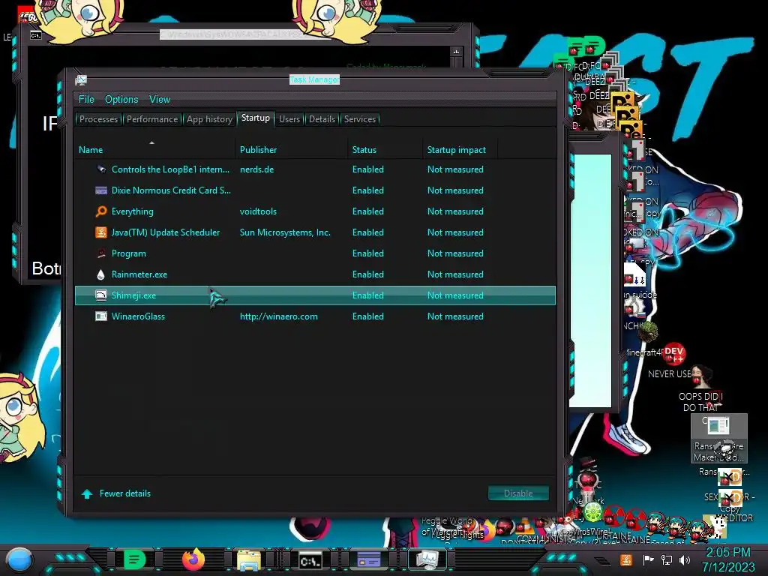Screen dimensions: 768x576
Task: Select the Rainmeter.exe row name
Action: tap(139, 274)
